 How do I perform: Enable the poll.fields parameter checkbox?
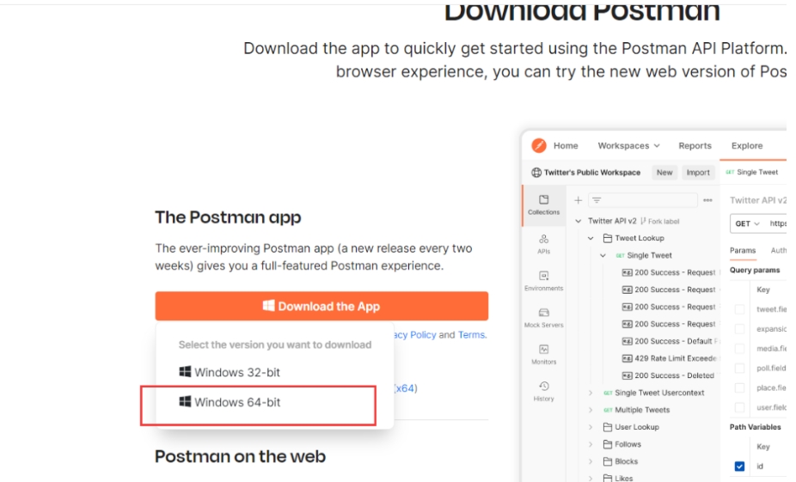739,369
